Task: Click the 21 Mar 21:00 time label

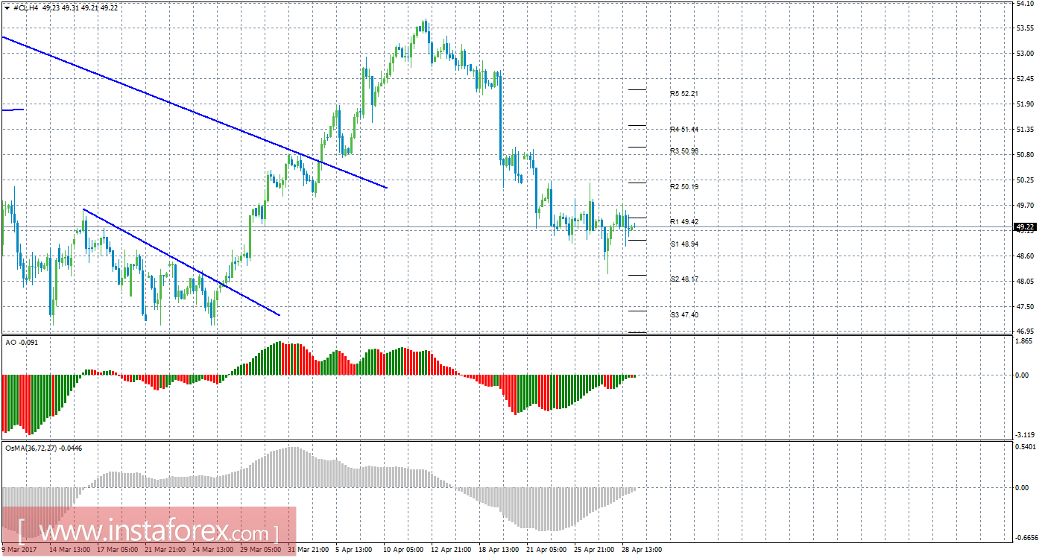Action: pyautogui.click(x=165, y=550)
